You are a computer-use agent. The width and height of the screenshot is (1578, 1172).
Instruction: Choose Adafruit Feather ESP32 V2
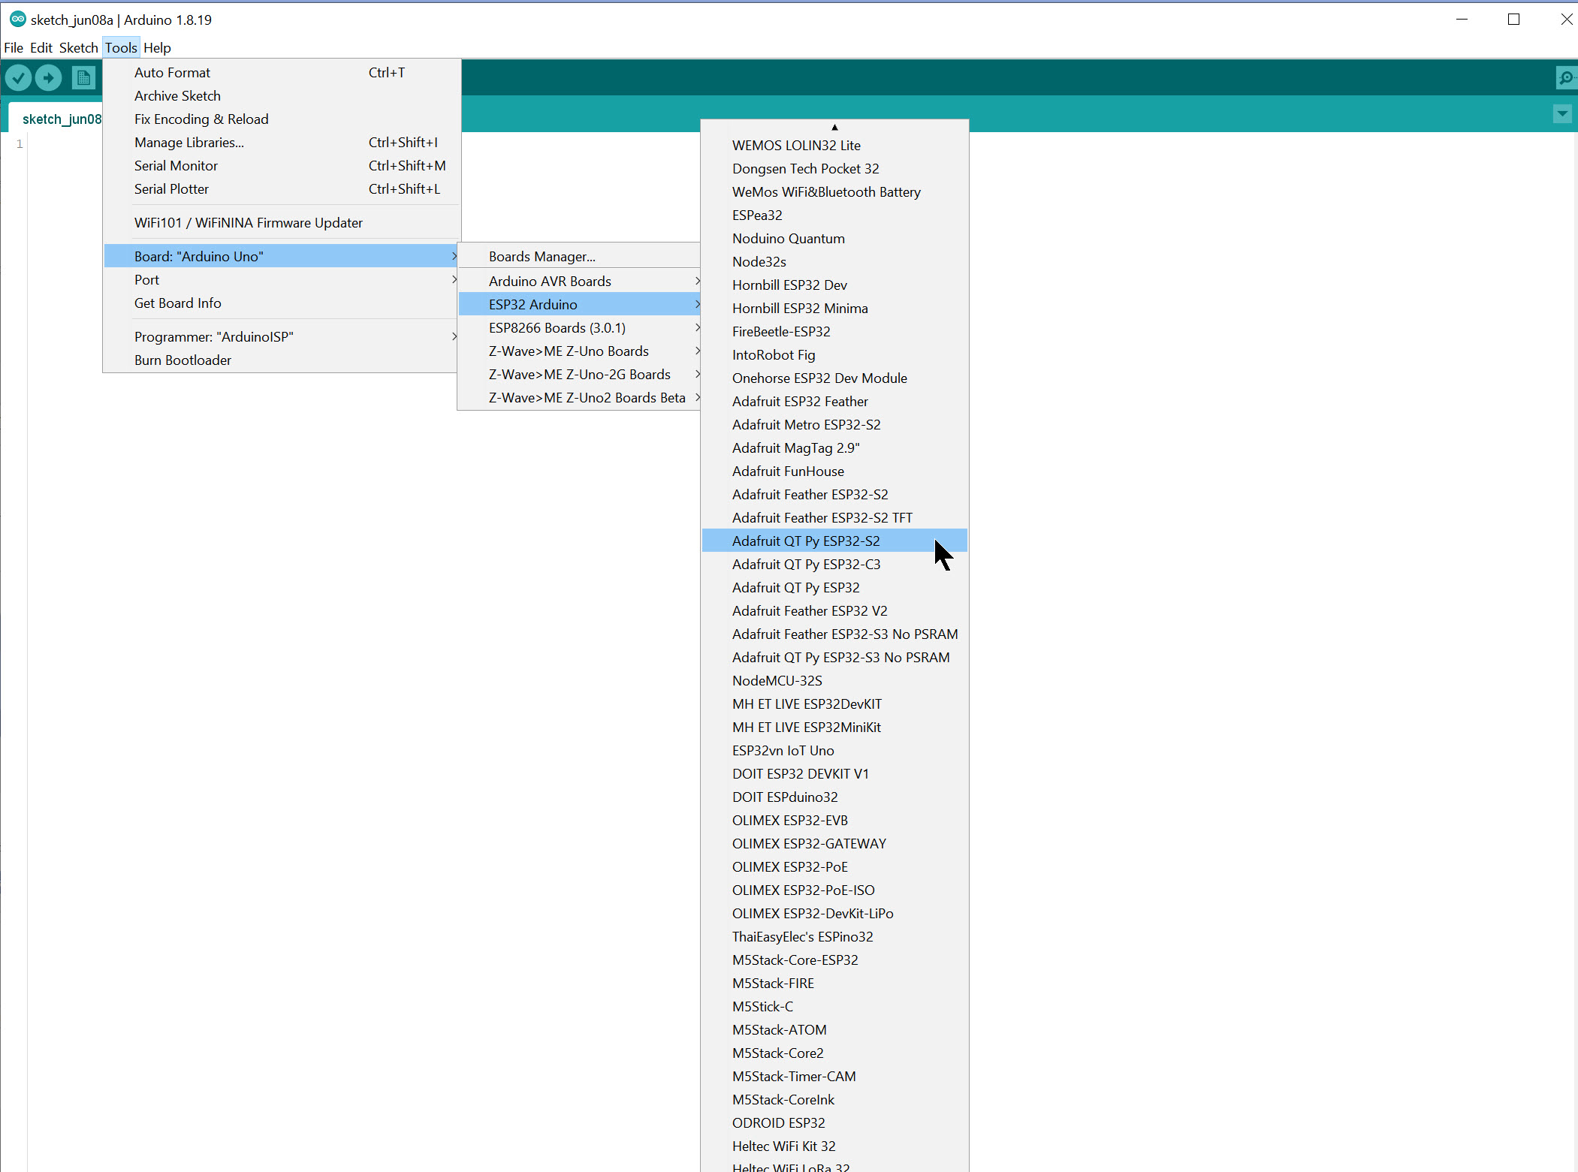click(834, 611)
